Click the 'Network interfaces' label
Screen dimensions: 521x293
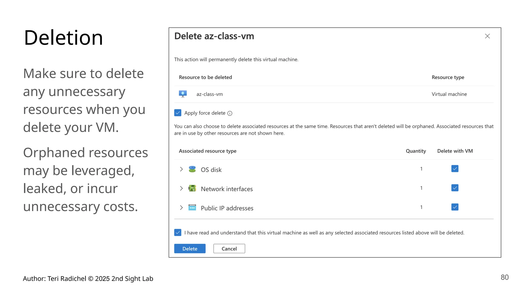click(227, 189)
